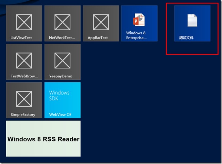The width and height of the screenshot is (222, 164).
Task: Click the 'Windows 8 Enterprise...' label
Action: [x=136, y=35]
